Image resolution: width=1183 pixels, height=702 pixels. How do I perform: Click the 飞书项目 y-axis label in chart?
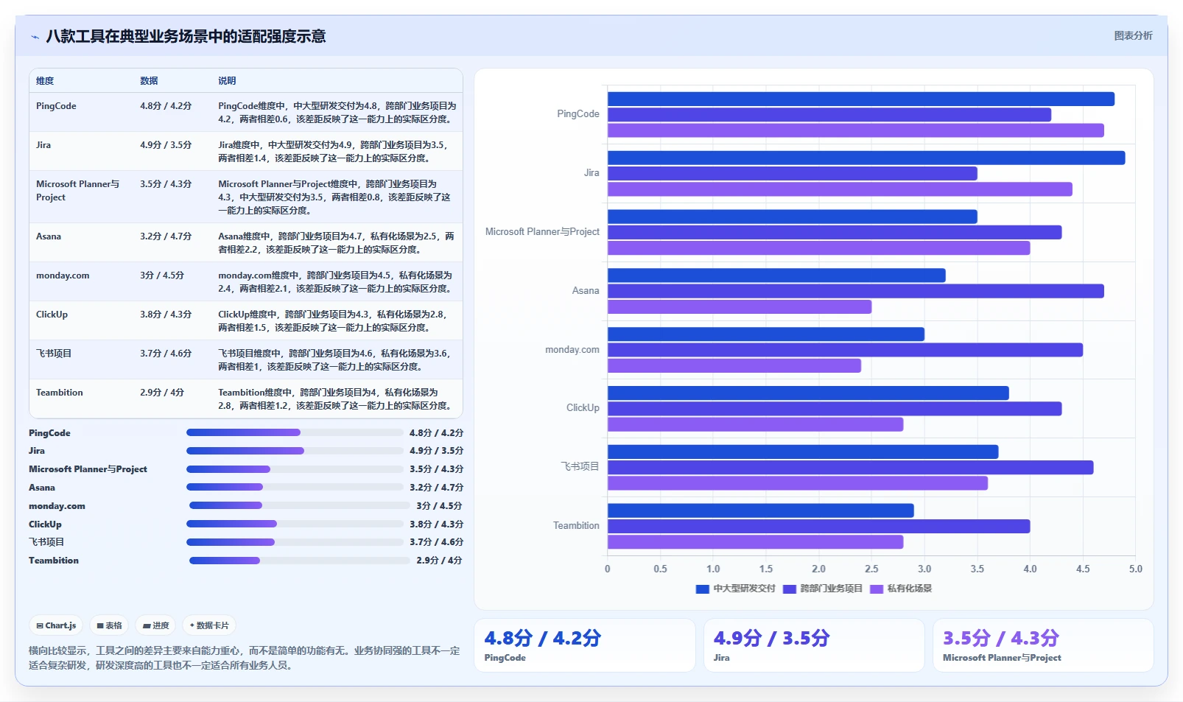(580, 467)
